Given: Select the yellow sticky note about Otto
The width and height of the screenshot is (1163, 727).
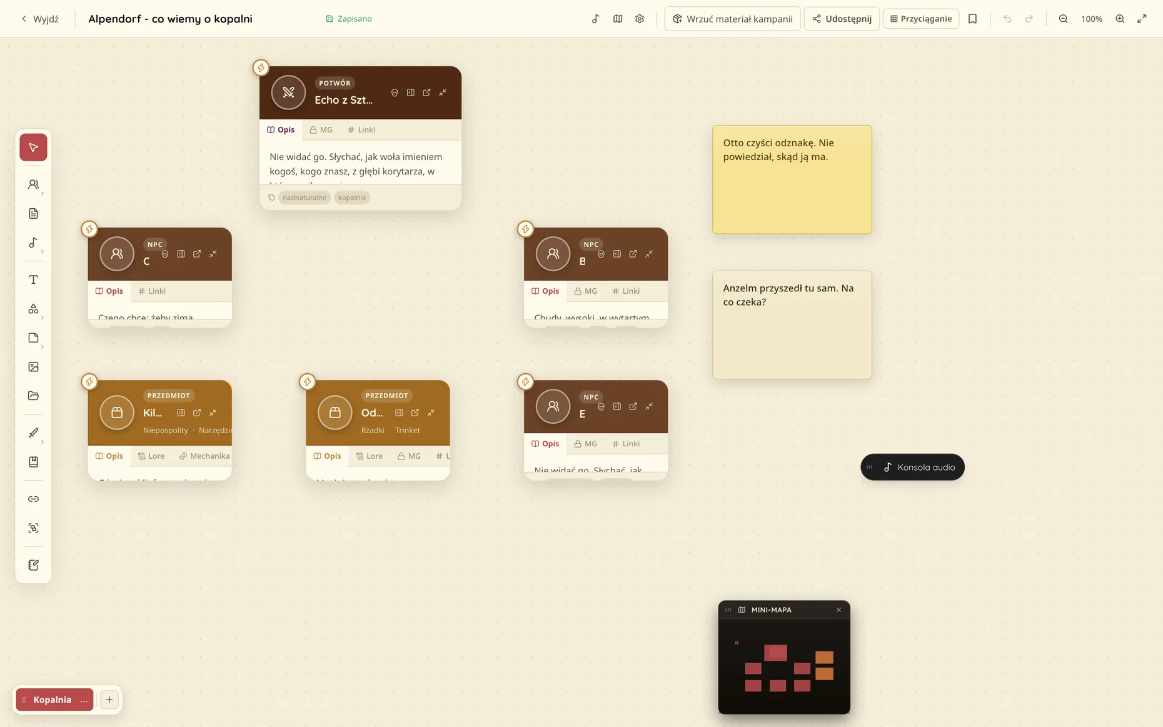Looking at the screenshot, I should [x=792, y=179].
